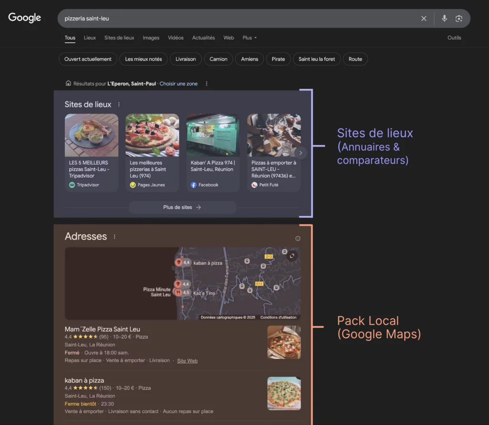Viewport: 489px width, 425px height.
Task: Apply the Pirate filter chip
Action: 278,59
